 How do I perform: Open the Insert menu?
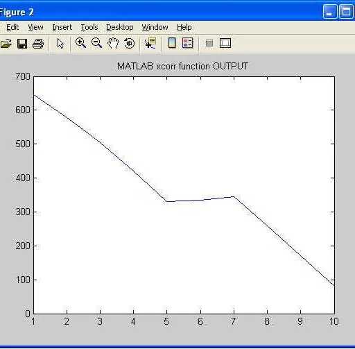62,27
